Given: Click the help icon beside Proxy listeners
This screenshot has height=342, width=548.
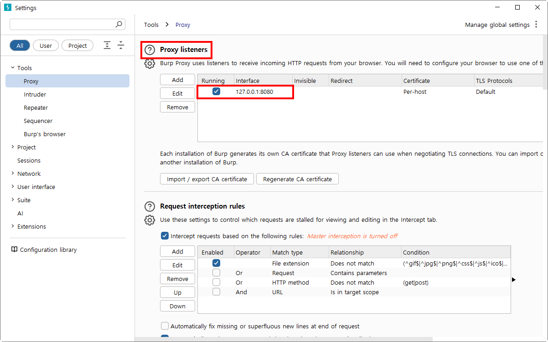Looking at the screenshot, I should (150, 50).
